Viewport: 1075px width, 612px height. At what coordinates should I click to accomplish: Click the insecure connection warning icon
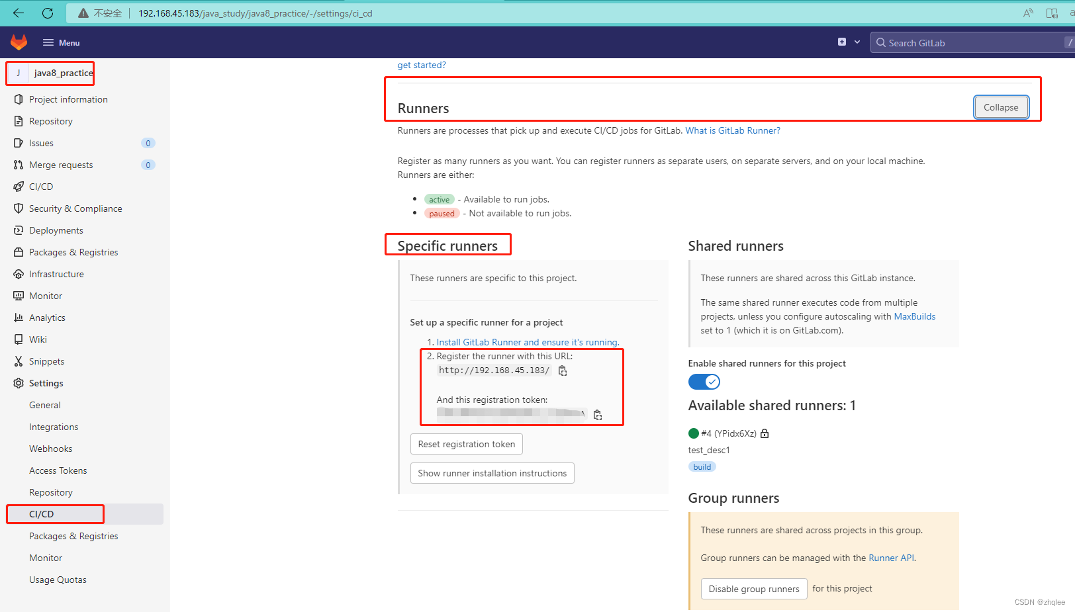pos(83,13)
